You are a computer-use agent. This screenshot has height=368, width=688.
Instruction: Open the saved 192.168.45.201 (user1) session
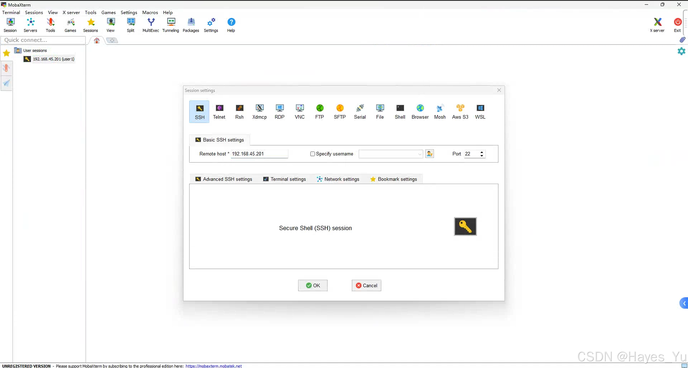pos(54,59)
